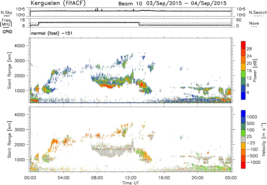Click the "08:00" time axis label

pos(97,178)
